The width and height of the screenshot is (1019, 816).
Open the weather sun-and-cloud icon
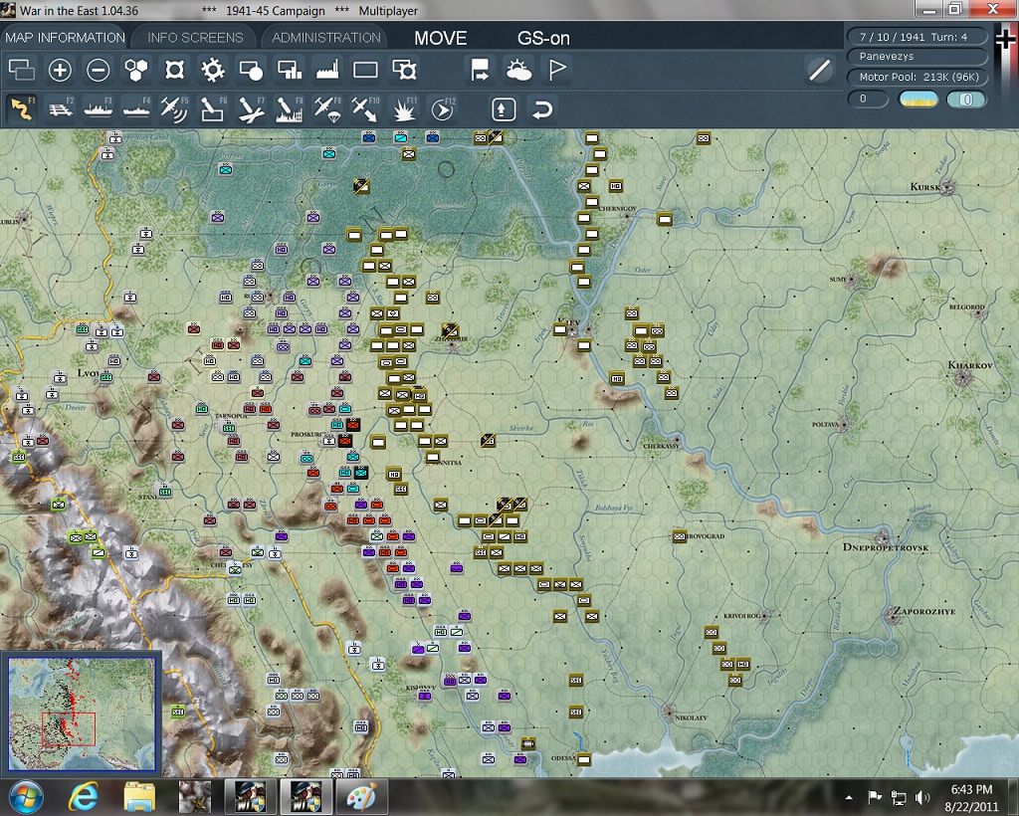tap(518, 70)
